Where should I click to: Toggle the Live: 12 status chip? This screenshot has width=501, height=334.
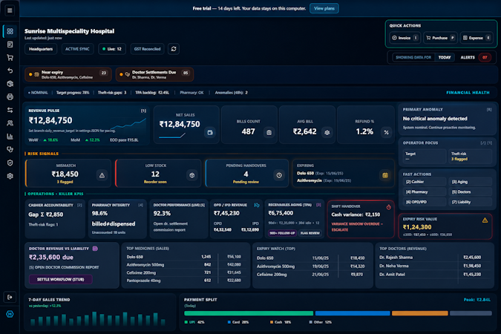coord(112,49)
